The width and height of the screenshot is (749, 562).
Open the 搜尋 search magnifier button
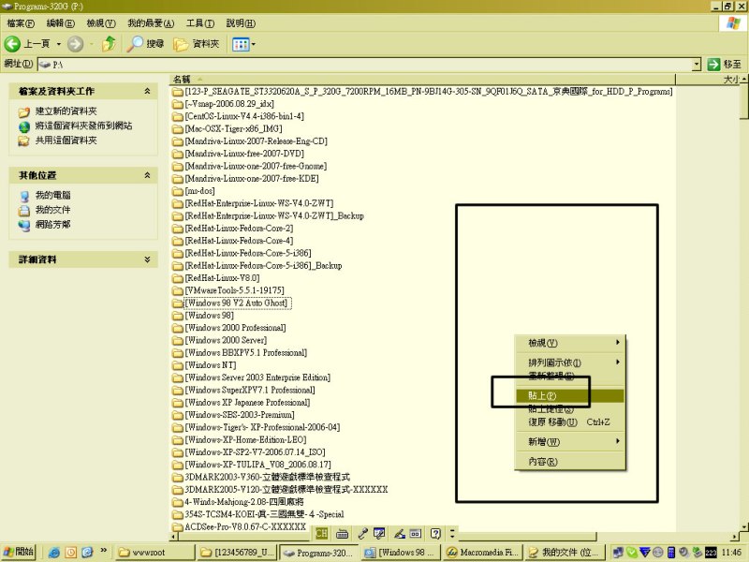coord(145,44)
